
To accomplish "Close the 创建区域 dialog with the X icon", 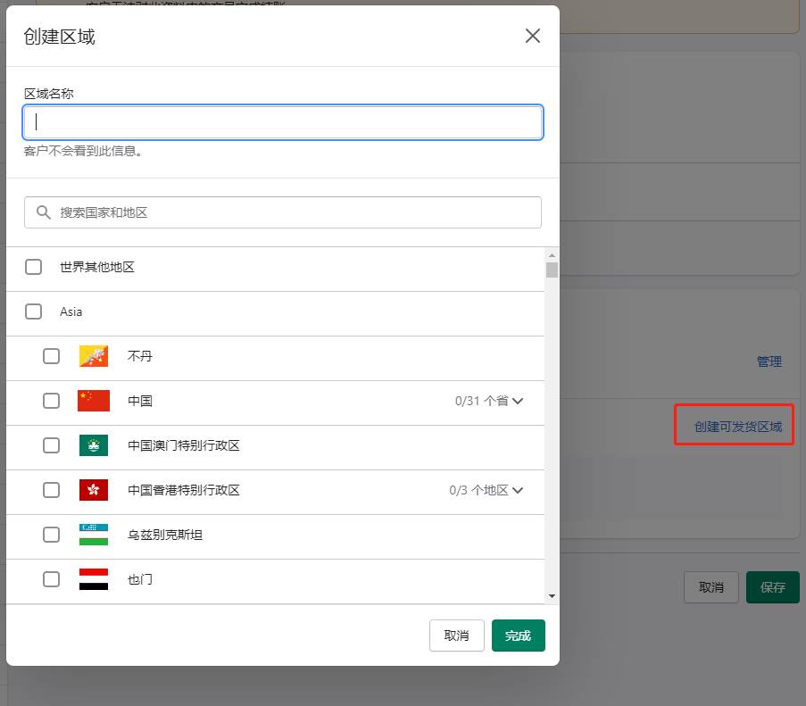I will click(533, 36).
